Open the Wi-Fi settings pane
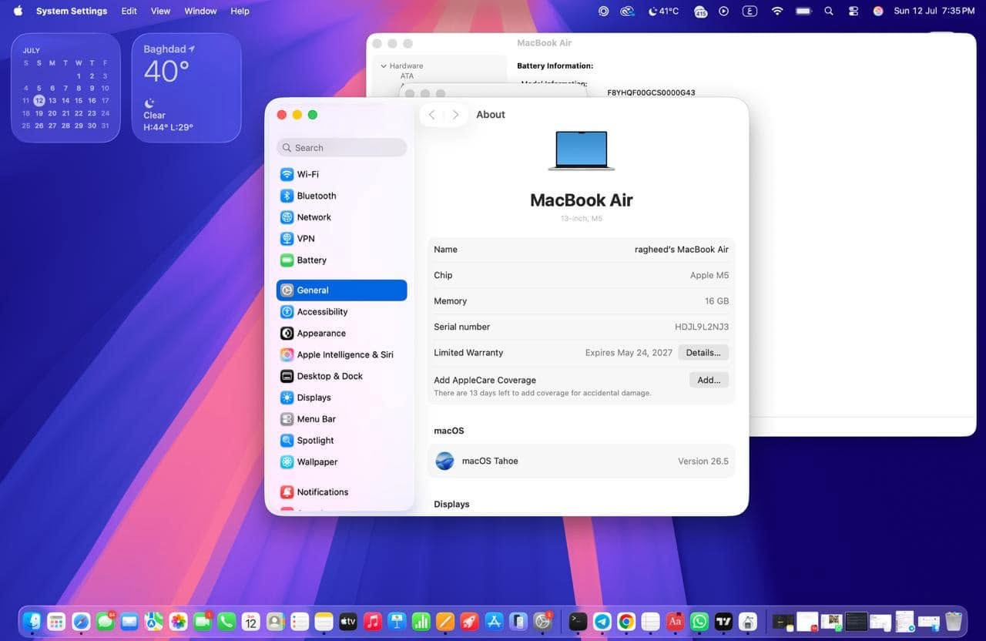 click(341, 174)
